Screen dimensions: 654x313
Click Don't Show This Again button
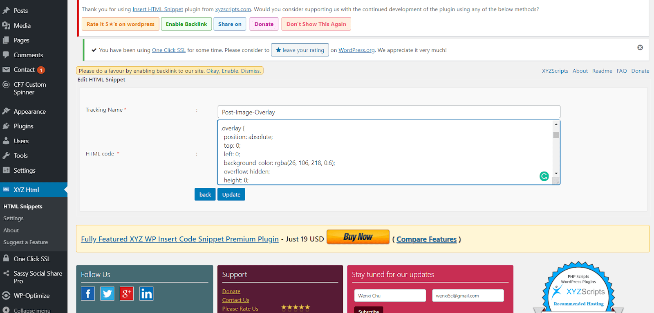tap(316, 24)
